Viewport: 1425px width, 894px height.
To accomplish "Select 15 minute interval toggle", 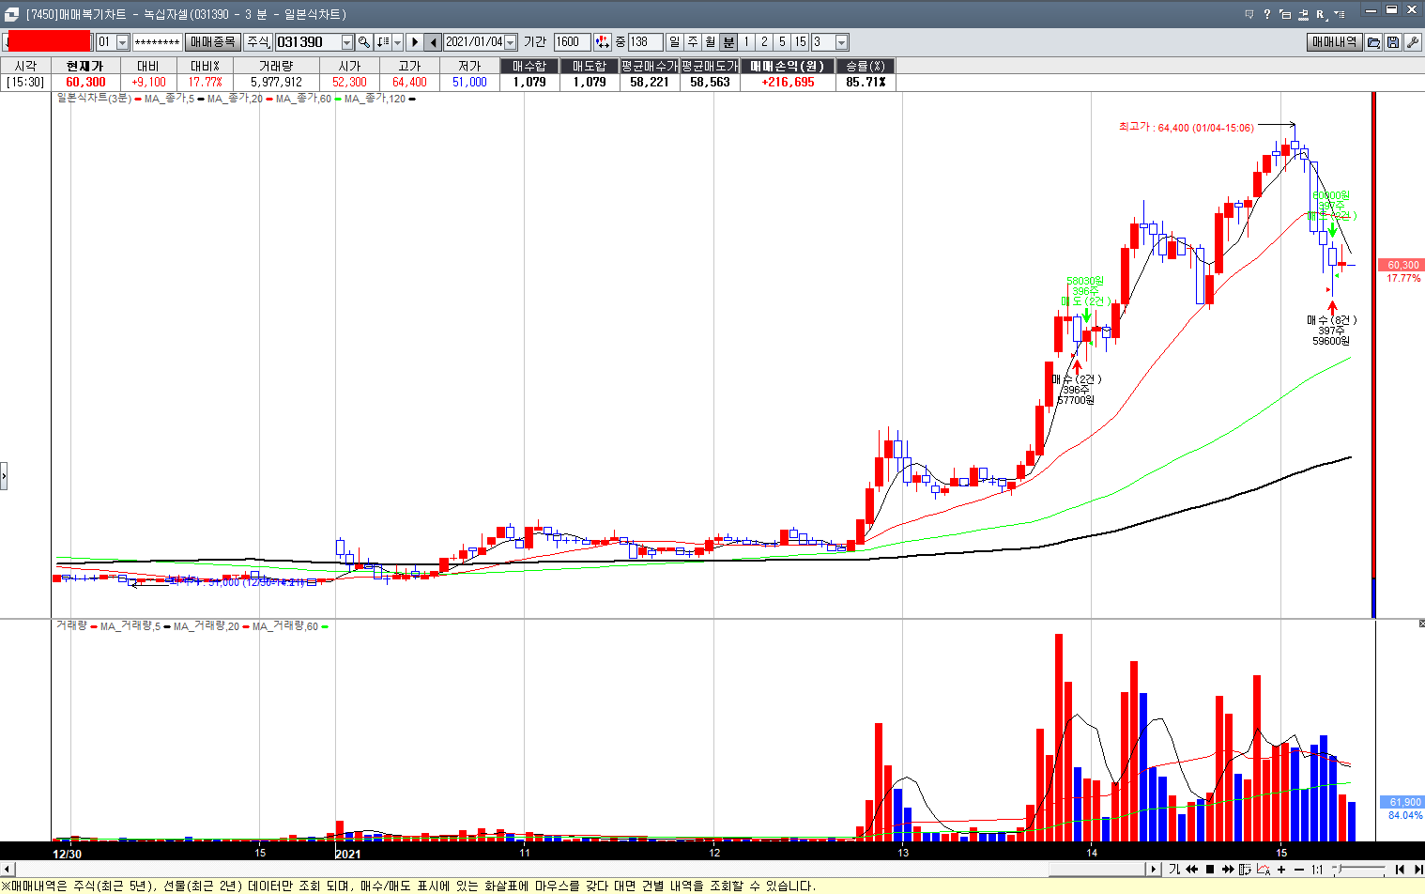I will (800, 42).
